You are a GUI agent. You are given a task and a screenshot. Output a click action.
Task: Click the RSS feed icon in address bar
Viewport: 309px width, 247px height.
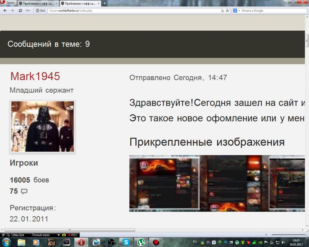click(223, 11)
